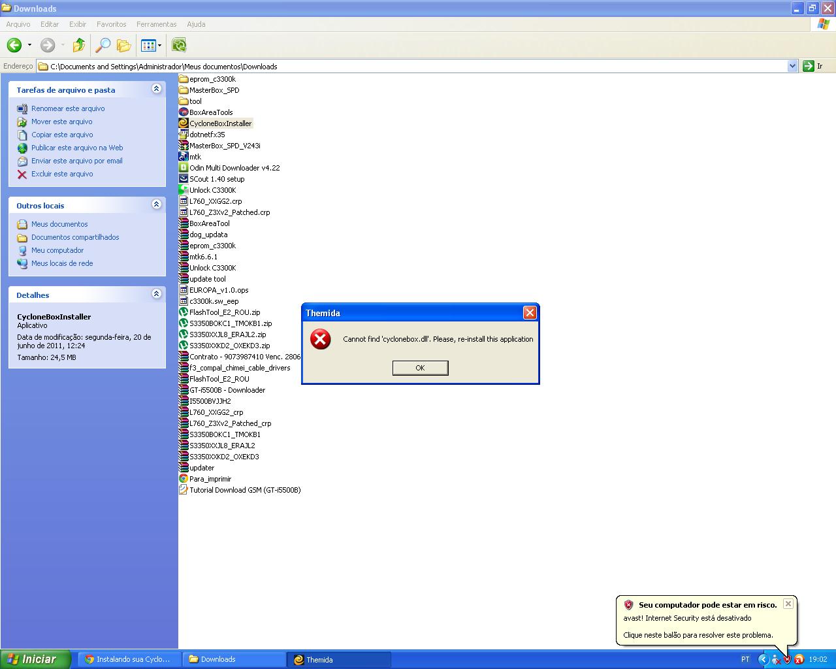
Task: Select L760_XXGG2.crp file icon
Action: (x=184, y=201)
